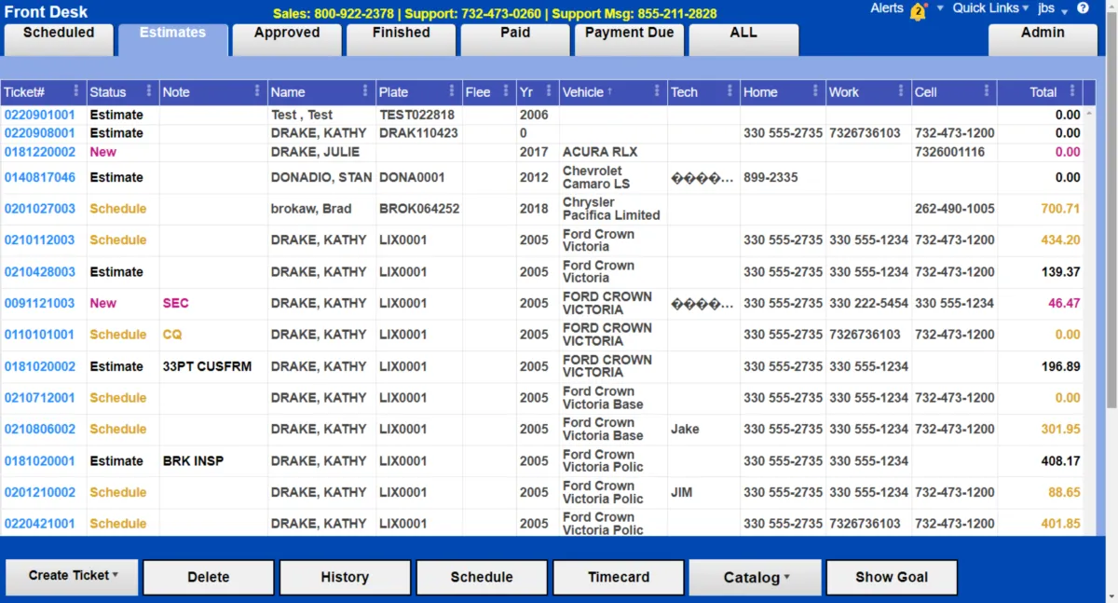Open the Ticket# column menu icon
This screenshot has width=1118, height=603.
click(76, 91)
